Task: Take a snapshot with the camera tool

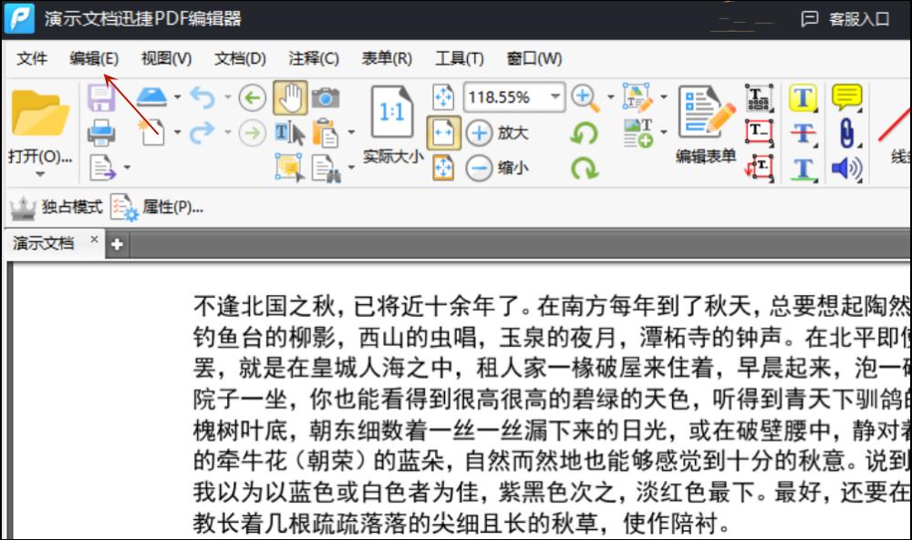Action: point(326,98)
